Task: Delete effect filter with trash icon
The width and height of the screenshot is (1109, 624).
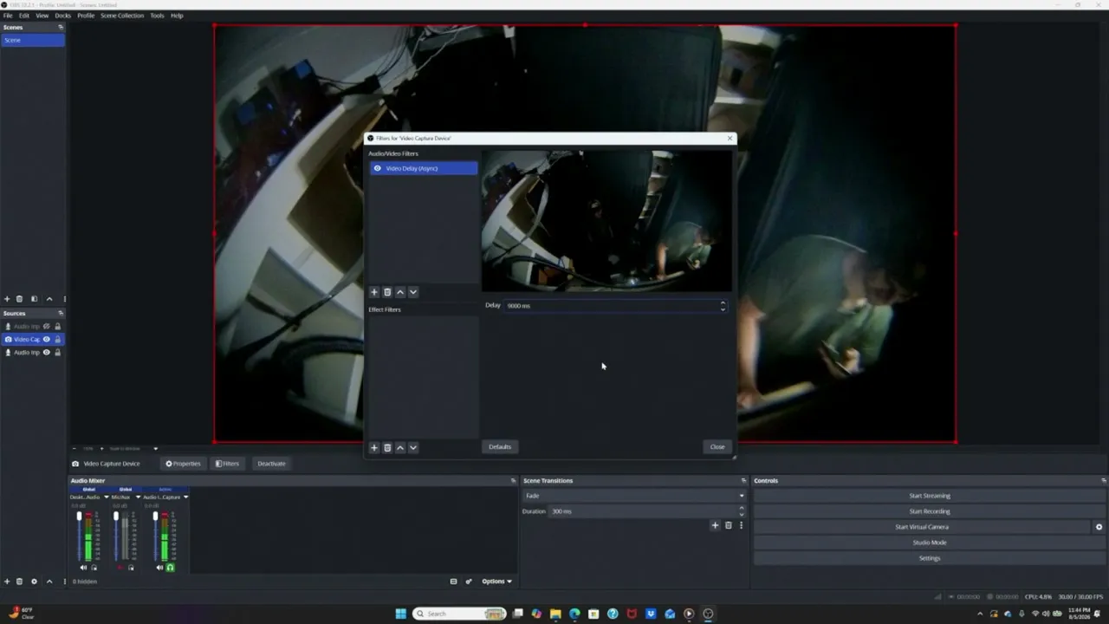Action: tap(387, 447)
